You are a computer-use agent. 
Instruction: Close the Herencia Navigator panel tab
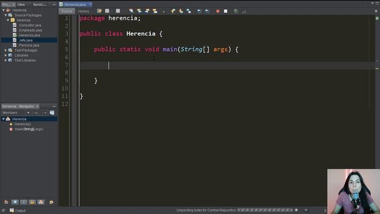pos(37,106)
